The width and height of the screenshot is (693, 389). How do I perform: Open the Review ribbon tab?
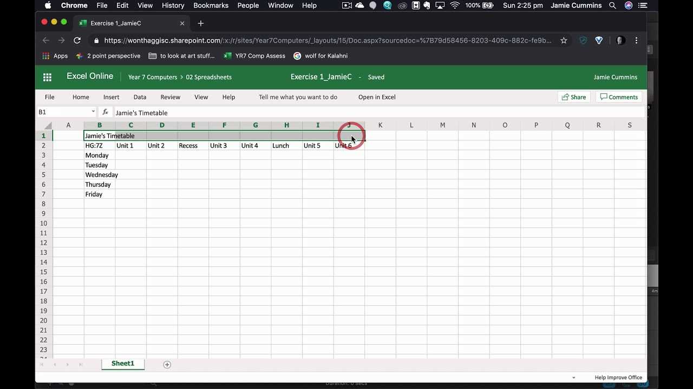[x=170, y=97]
